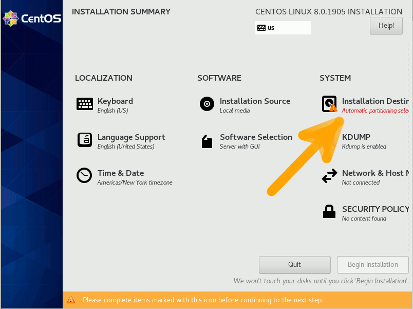Click the 'Kdump is enabled' text
Image resolution: width=413 pixels, height=309 pixels.
(x=364, y=147)
